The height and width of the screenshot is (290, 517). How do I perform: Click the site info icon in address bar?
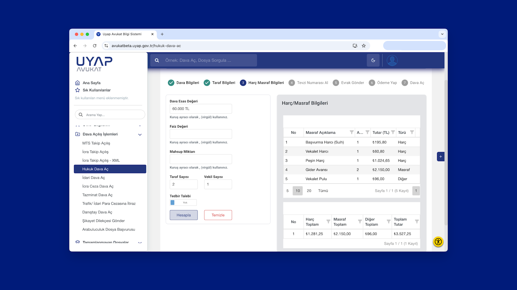click(106, 46)
